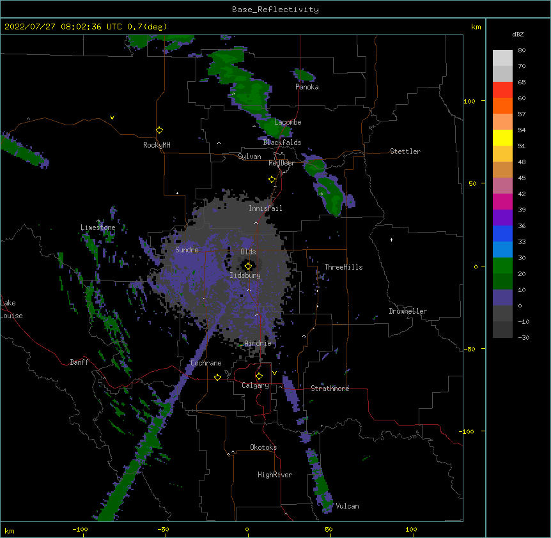The height and width of the screenshot is (538, 551).
Task: Click the -100 tick on the horizontal axis
Action: (80, 529)
